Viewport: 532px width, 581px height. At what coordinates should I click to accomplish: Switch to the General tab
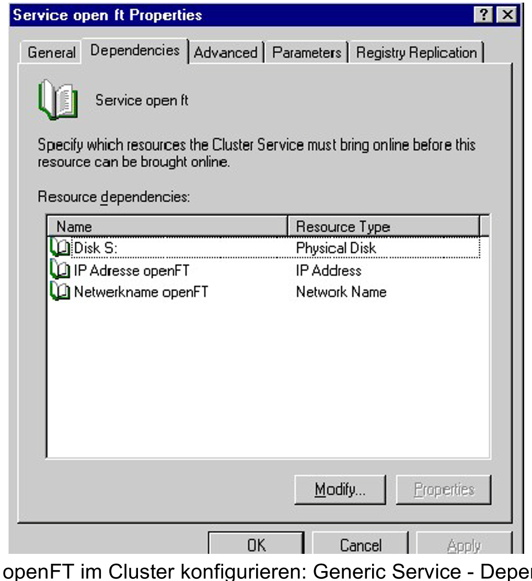(51, 53)
